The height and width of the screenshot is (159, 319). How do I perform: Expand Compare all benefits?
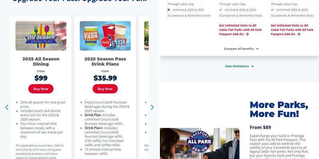[241, 48]
